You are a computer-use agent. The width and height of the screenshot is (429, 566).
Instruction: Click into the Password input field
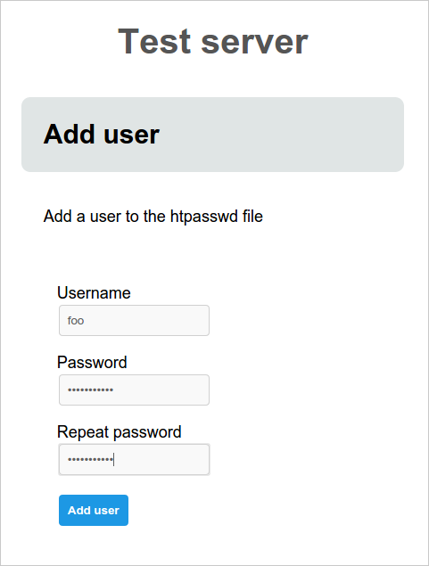pos(134,390)
